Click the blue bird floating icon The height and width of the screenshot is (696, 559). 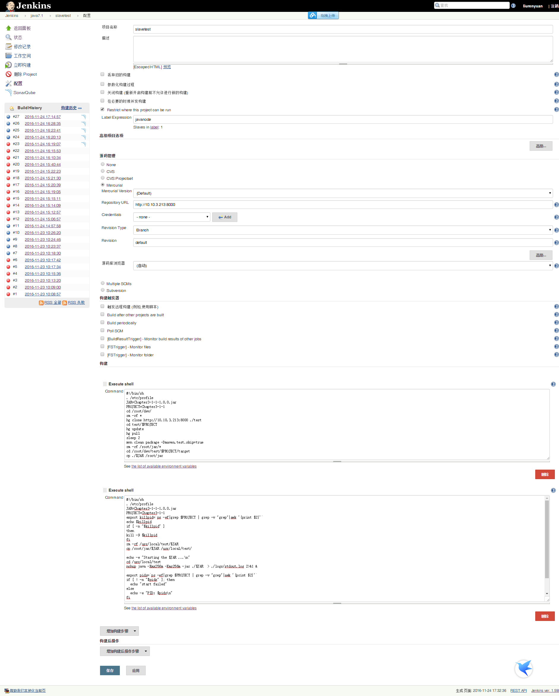(x=523, y=668)
